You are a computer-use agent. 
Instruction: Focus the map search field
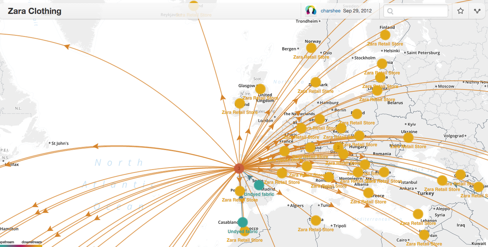pyautogui.click(x=416, y=11)
